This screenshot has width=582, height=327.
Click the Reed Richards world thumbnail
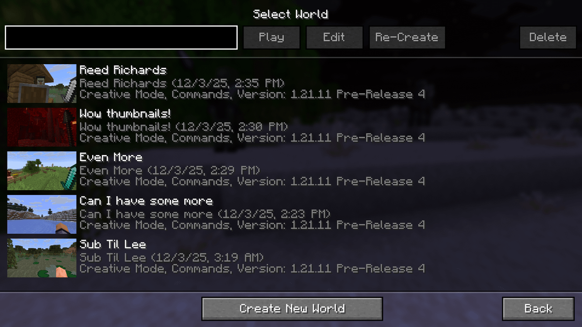click(41, 83)
